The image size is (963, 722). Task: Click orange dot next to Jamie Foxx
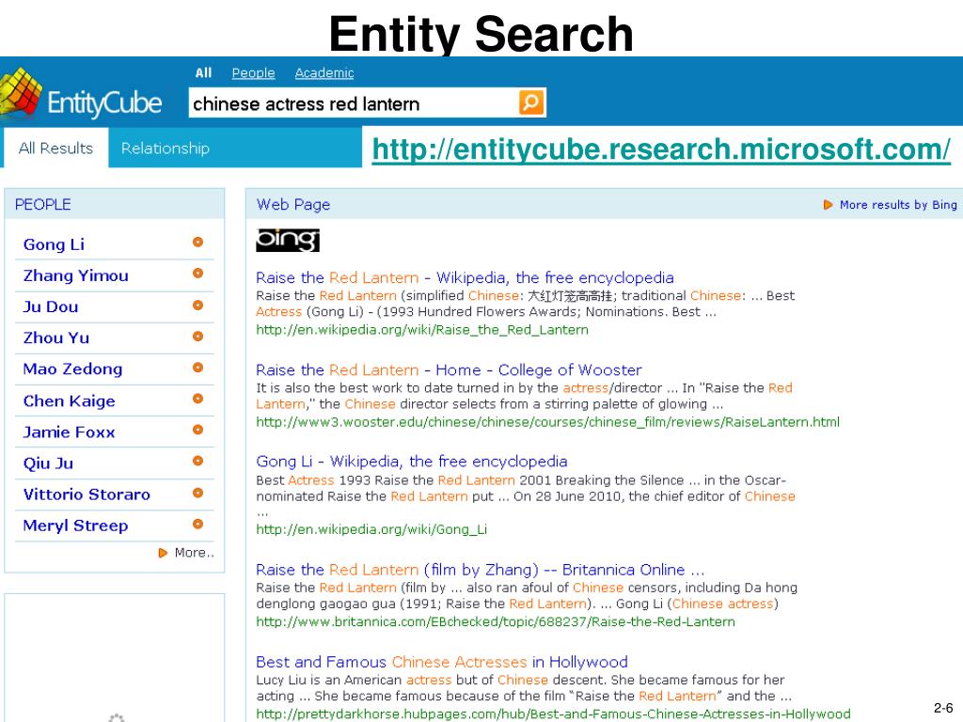(x=197, y=430)
